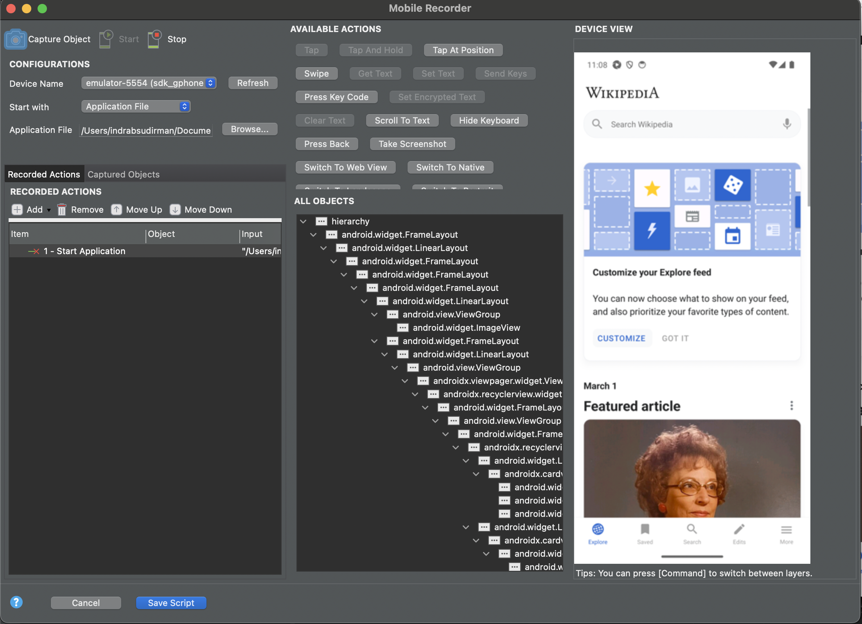This screenshot has height=624, width=862.
Task: Tap the Edits pencil icon in device view
Action: [739, 530]
